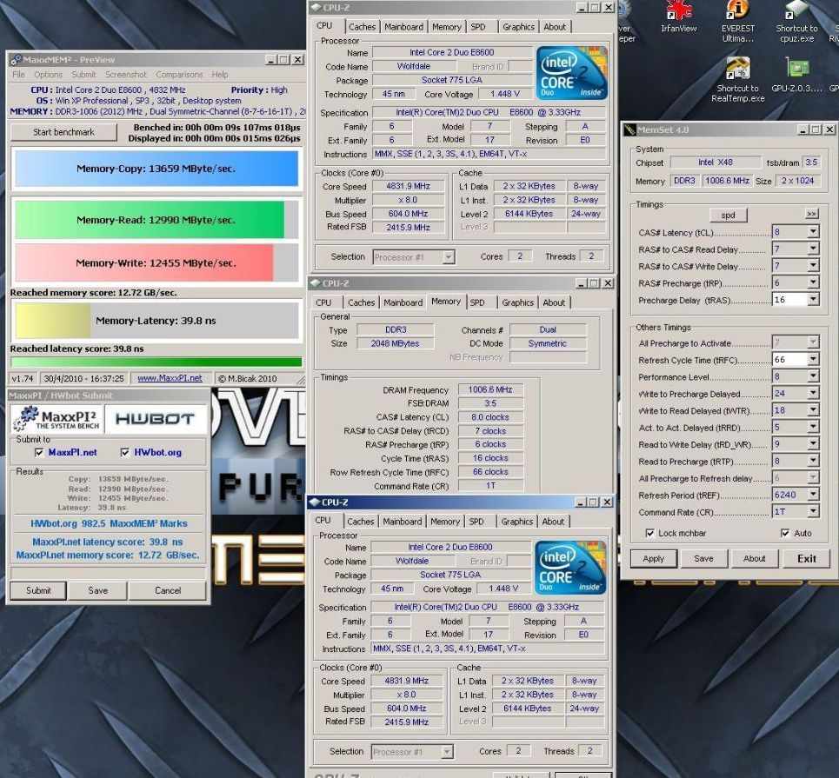839x778 pixels.
Task: Open the Refresh Period (tREF) dropdown
Action: tap(813, 495)
